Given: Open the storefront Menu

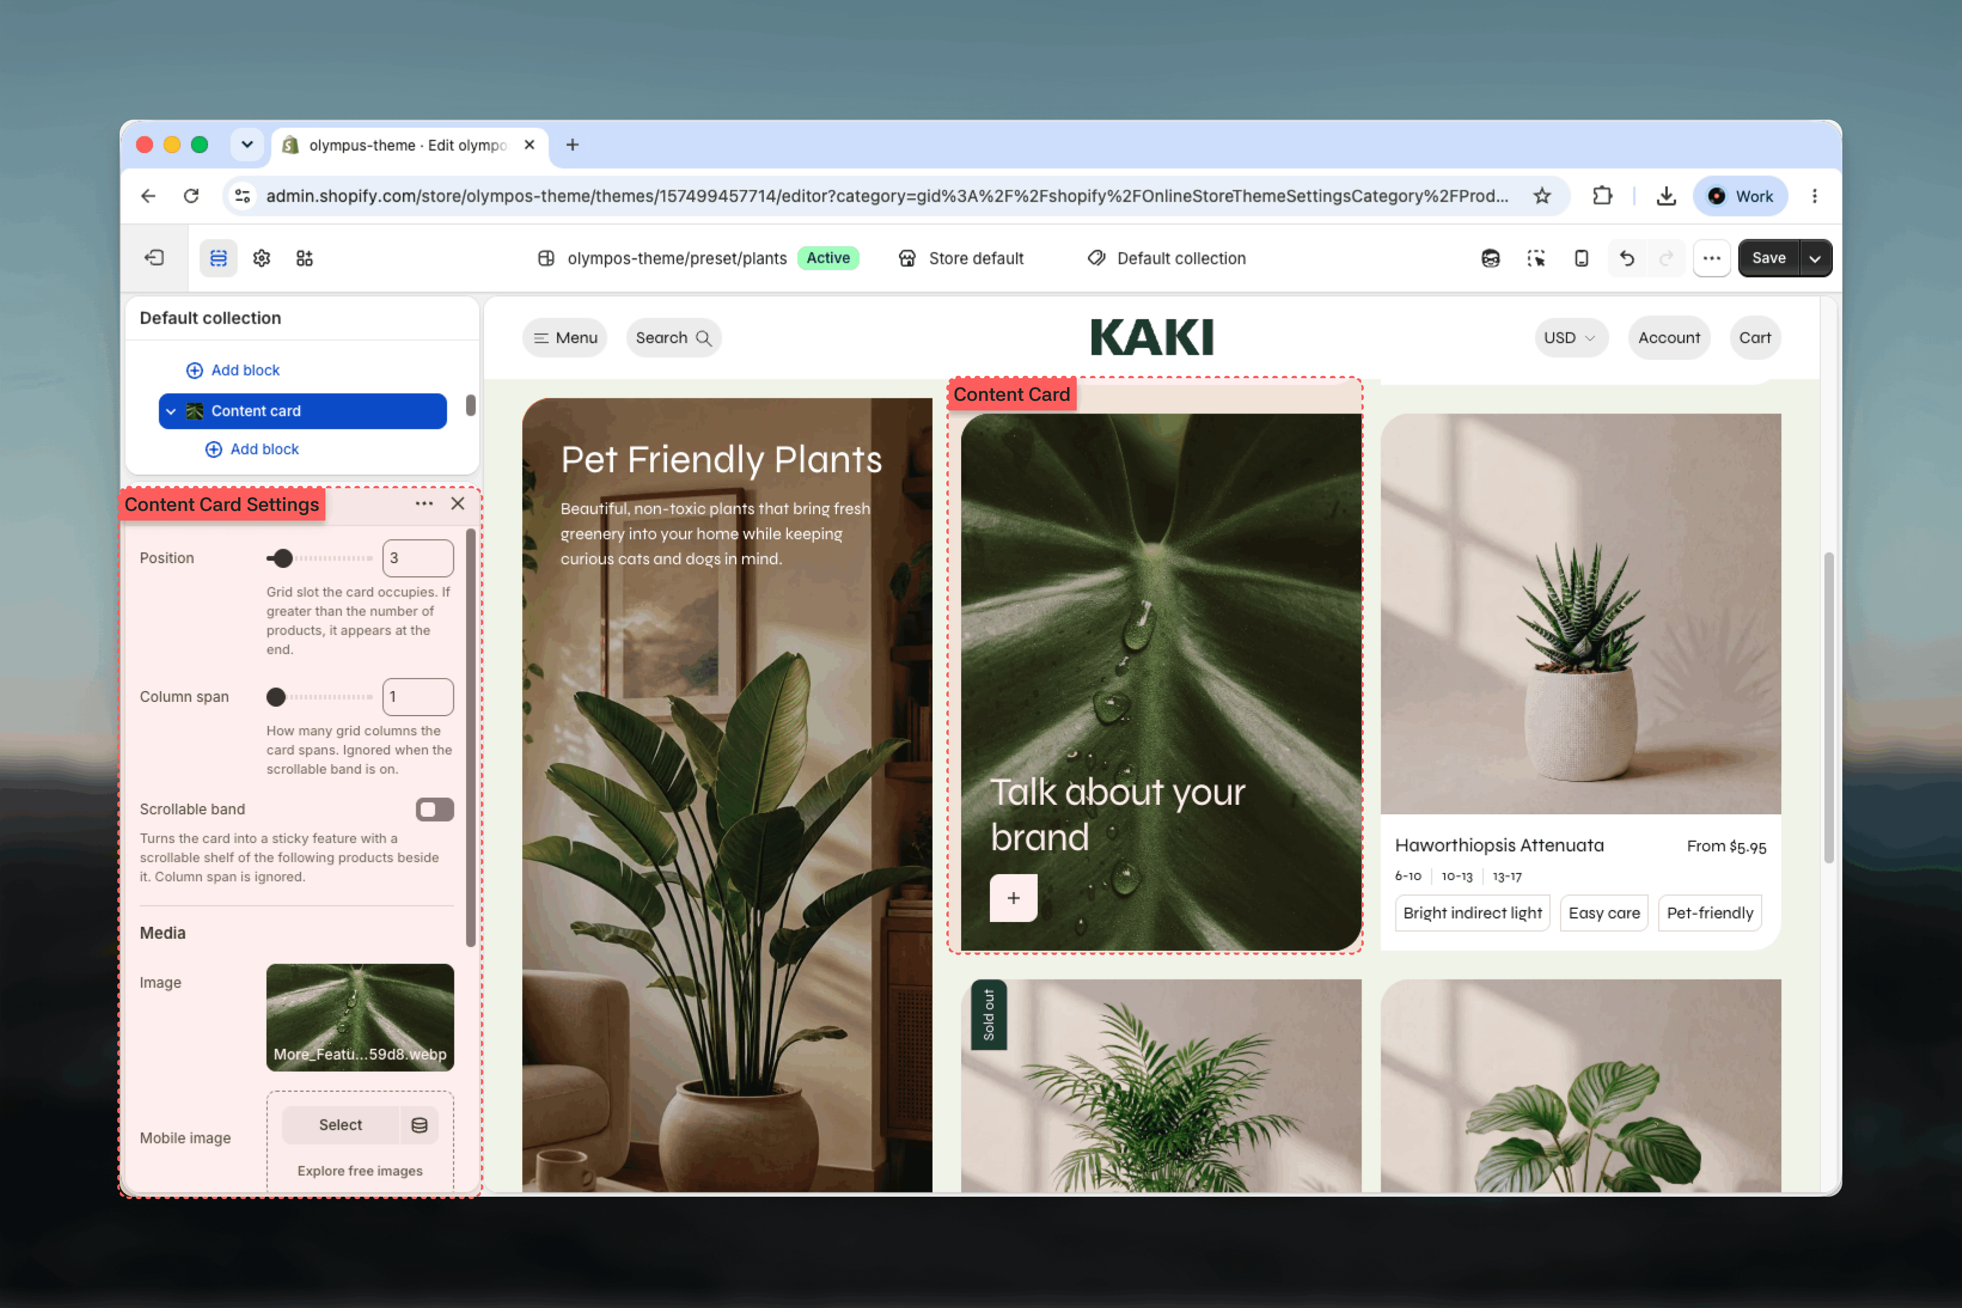Looking at the screenshot, I should click(x=565, y=338).
